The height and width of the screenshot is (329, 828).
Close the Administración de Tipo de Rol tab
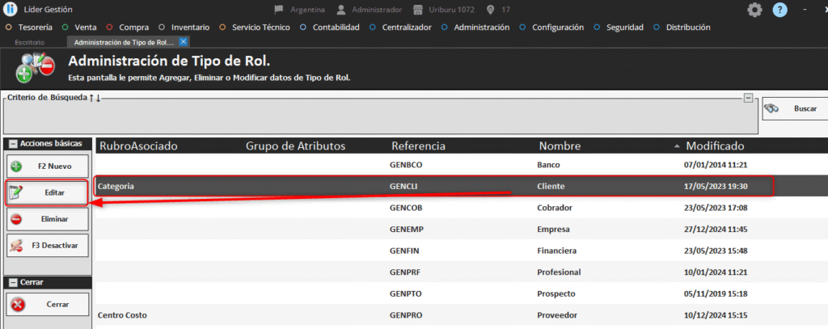click(x=184, y=41)
